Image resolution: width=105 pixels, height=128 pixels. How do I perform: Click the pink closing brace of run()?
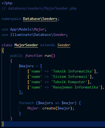tap(11, 119)
